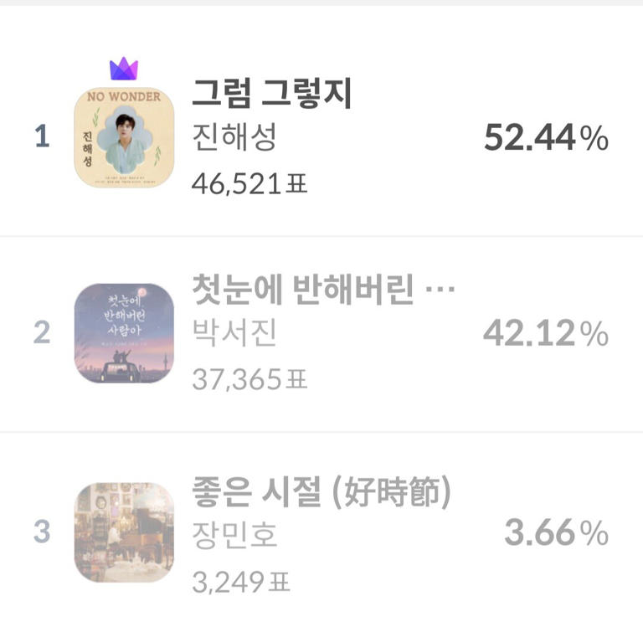Open the NO WONDER album cover
Image resolution: width=643 pixels, height=632 pixels.
point(124,138)
